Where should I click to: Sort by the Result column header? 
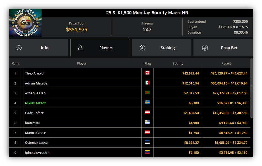226,63
